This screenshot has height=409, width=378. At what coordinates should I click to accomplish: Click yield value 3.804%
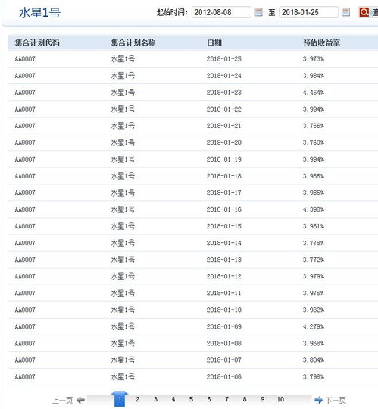tap(314, 360)
